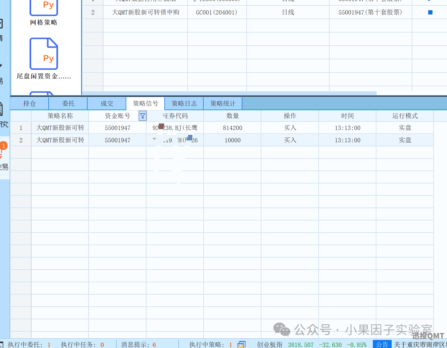Click the 买入 cell in the 10000 row

[290, 140]
